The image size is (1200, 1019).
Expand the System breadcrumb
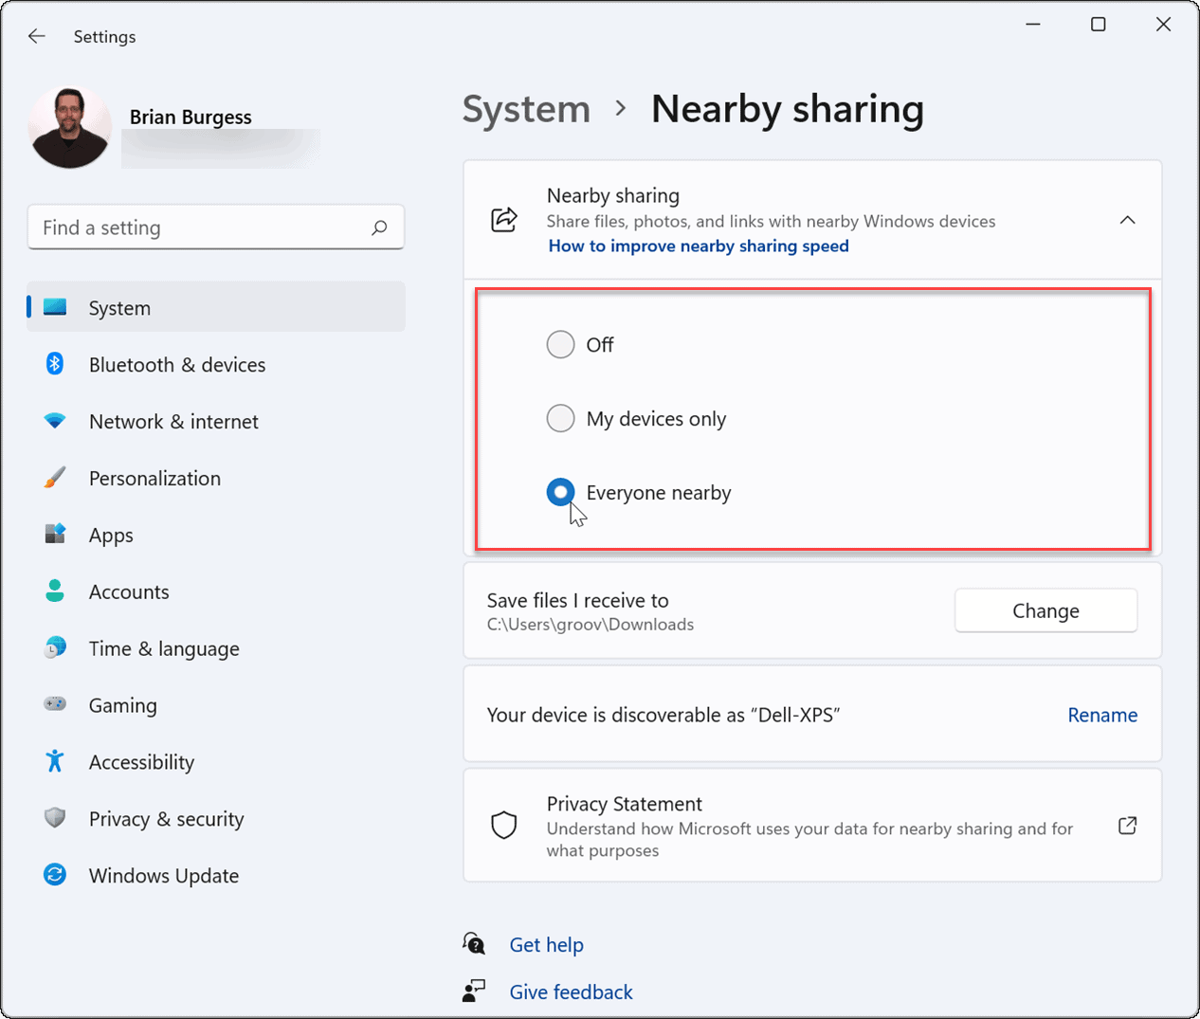pyautogui.click(x=526, y=109)
